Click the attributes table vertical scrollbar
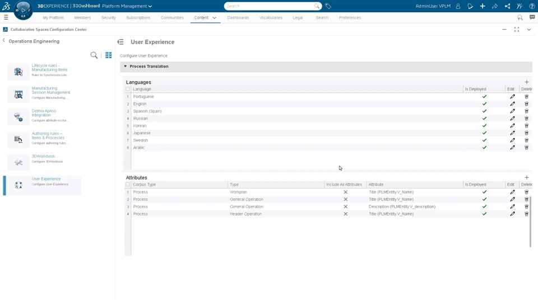This screenshot has width=538, height=302. point(530,221)
